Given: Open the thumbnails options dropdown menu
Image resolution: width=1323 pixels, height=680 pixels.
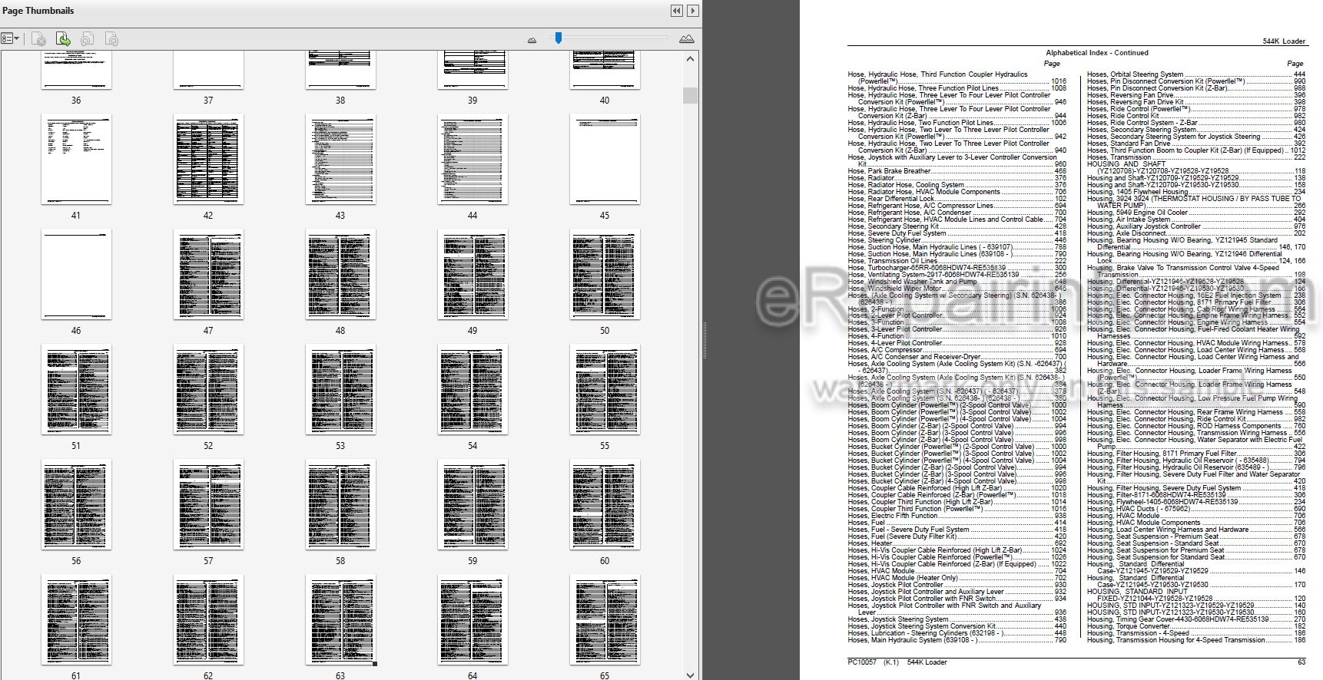Looking at the screenshot, I should tap(11, 38).
